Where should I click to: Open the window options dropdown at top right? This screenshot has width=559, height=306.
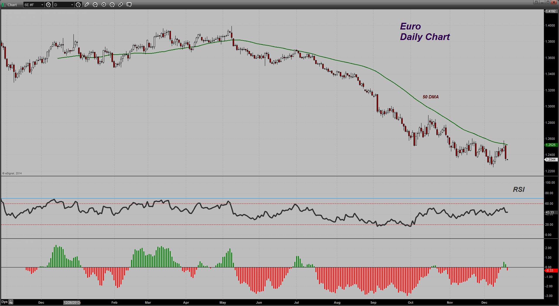tap(536, 2)
